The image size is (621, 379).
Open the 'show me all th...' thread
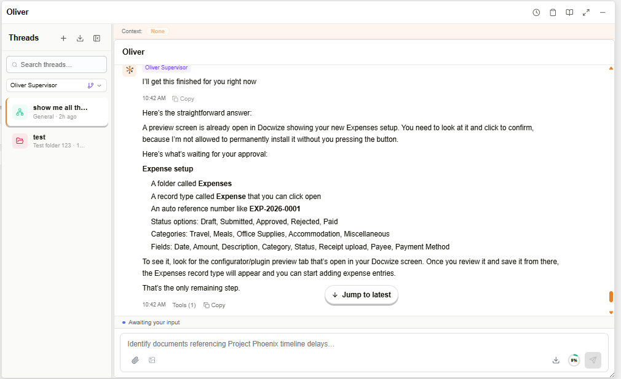(57, 112)
